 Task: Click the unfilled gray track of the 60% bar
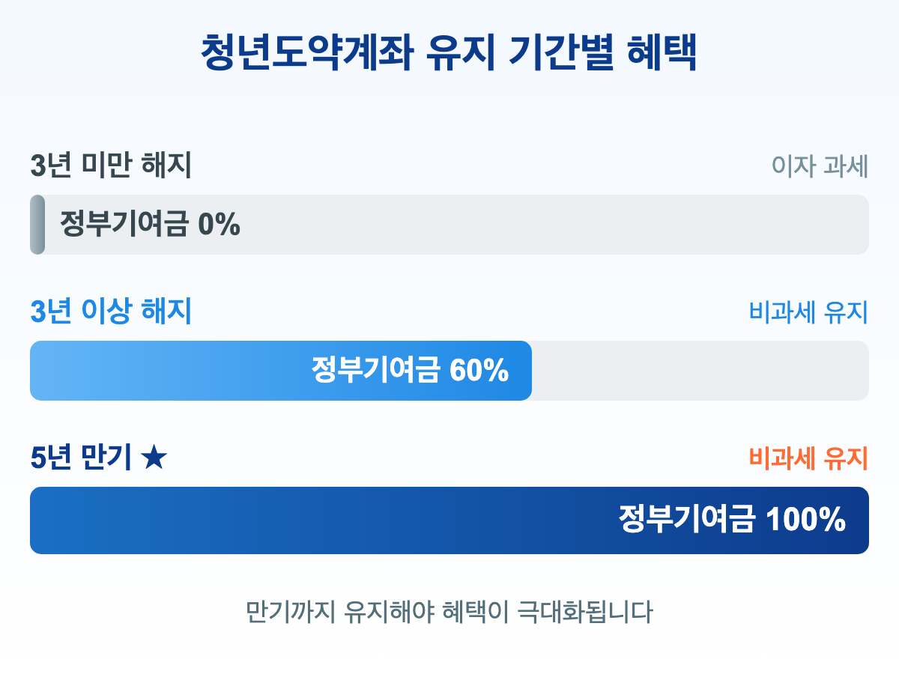click(700, 371)
